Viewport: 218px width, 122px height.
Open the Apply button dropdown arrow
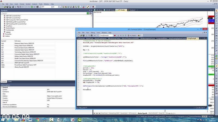(x=137, y=36)
